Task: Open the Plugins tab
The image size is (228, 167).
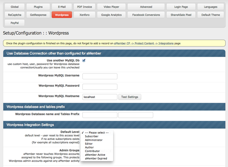Action: pyautogui.click(x=38, y=7)
